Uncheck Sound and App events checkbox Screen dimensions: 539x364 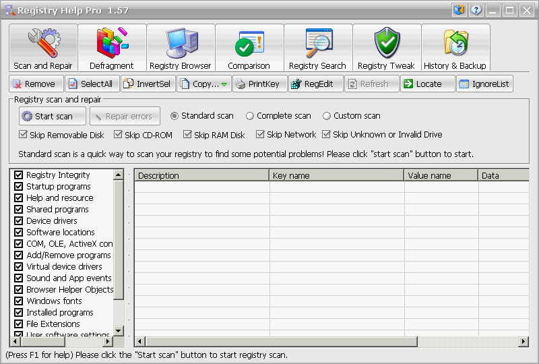(19, 278)
